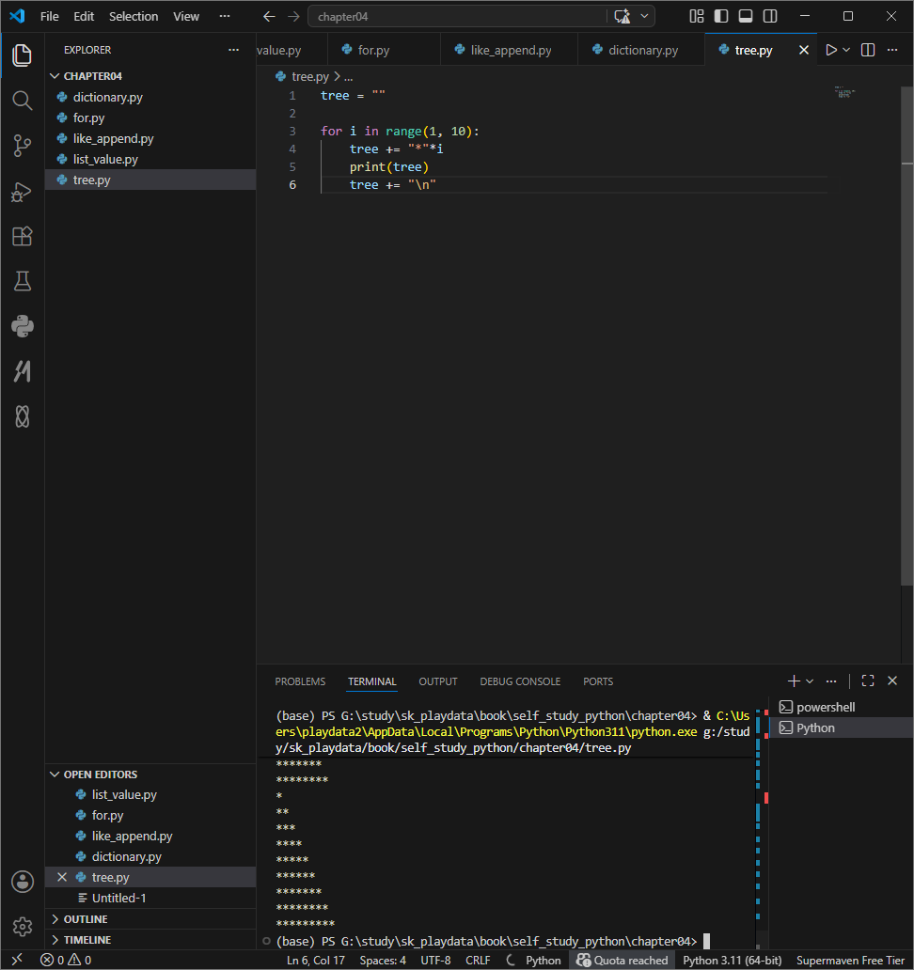Open the Testing flask view
This screenshot has height=970, width=914.
tap(23, 281)
